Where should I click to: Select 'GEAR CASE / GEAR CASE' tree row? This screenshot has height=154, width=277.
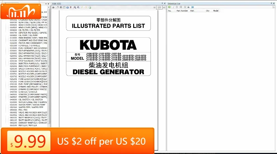pyautogui.click(x=29, y=22)
